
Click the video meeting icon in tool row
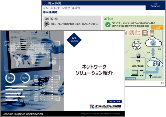point(145,33)
